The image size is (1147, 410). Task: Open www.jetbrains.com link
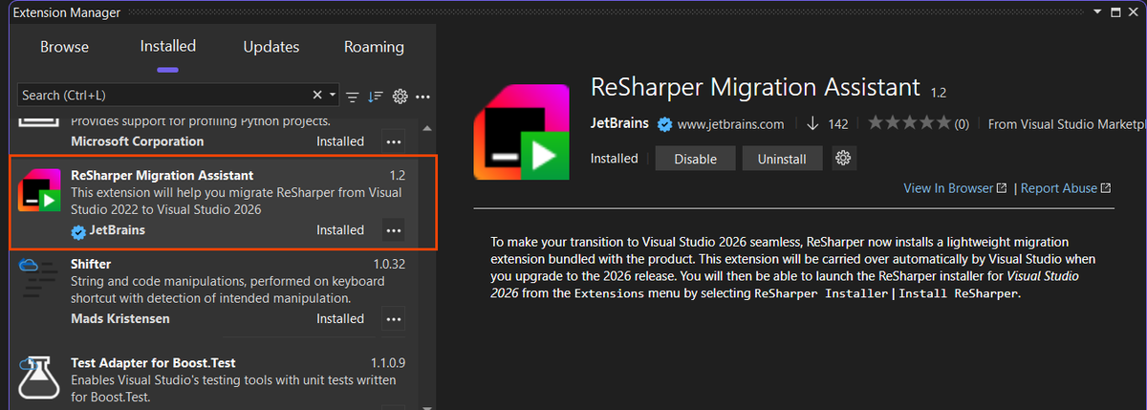(x=732, y=124)
